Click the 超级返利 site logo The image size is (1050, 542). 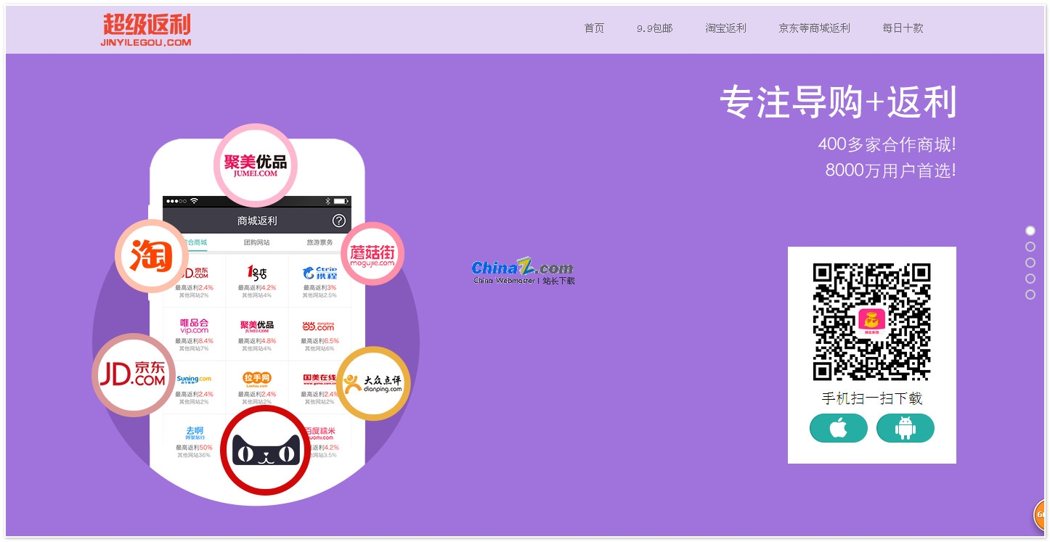point(146,30)
